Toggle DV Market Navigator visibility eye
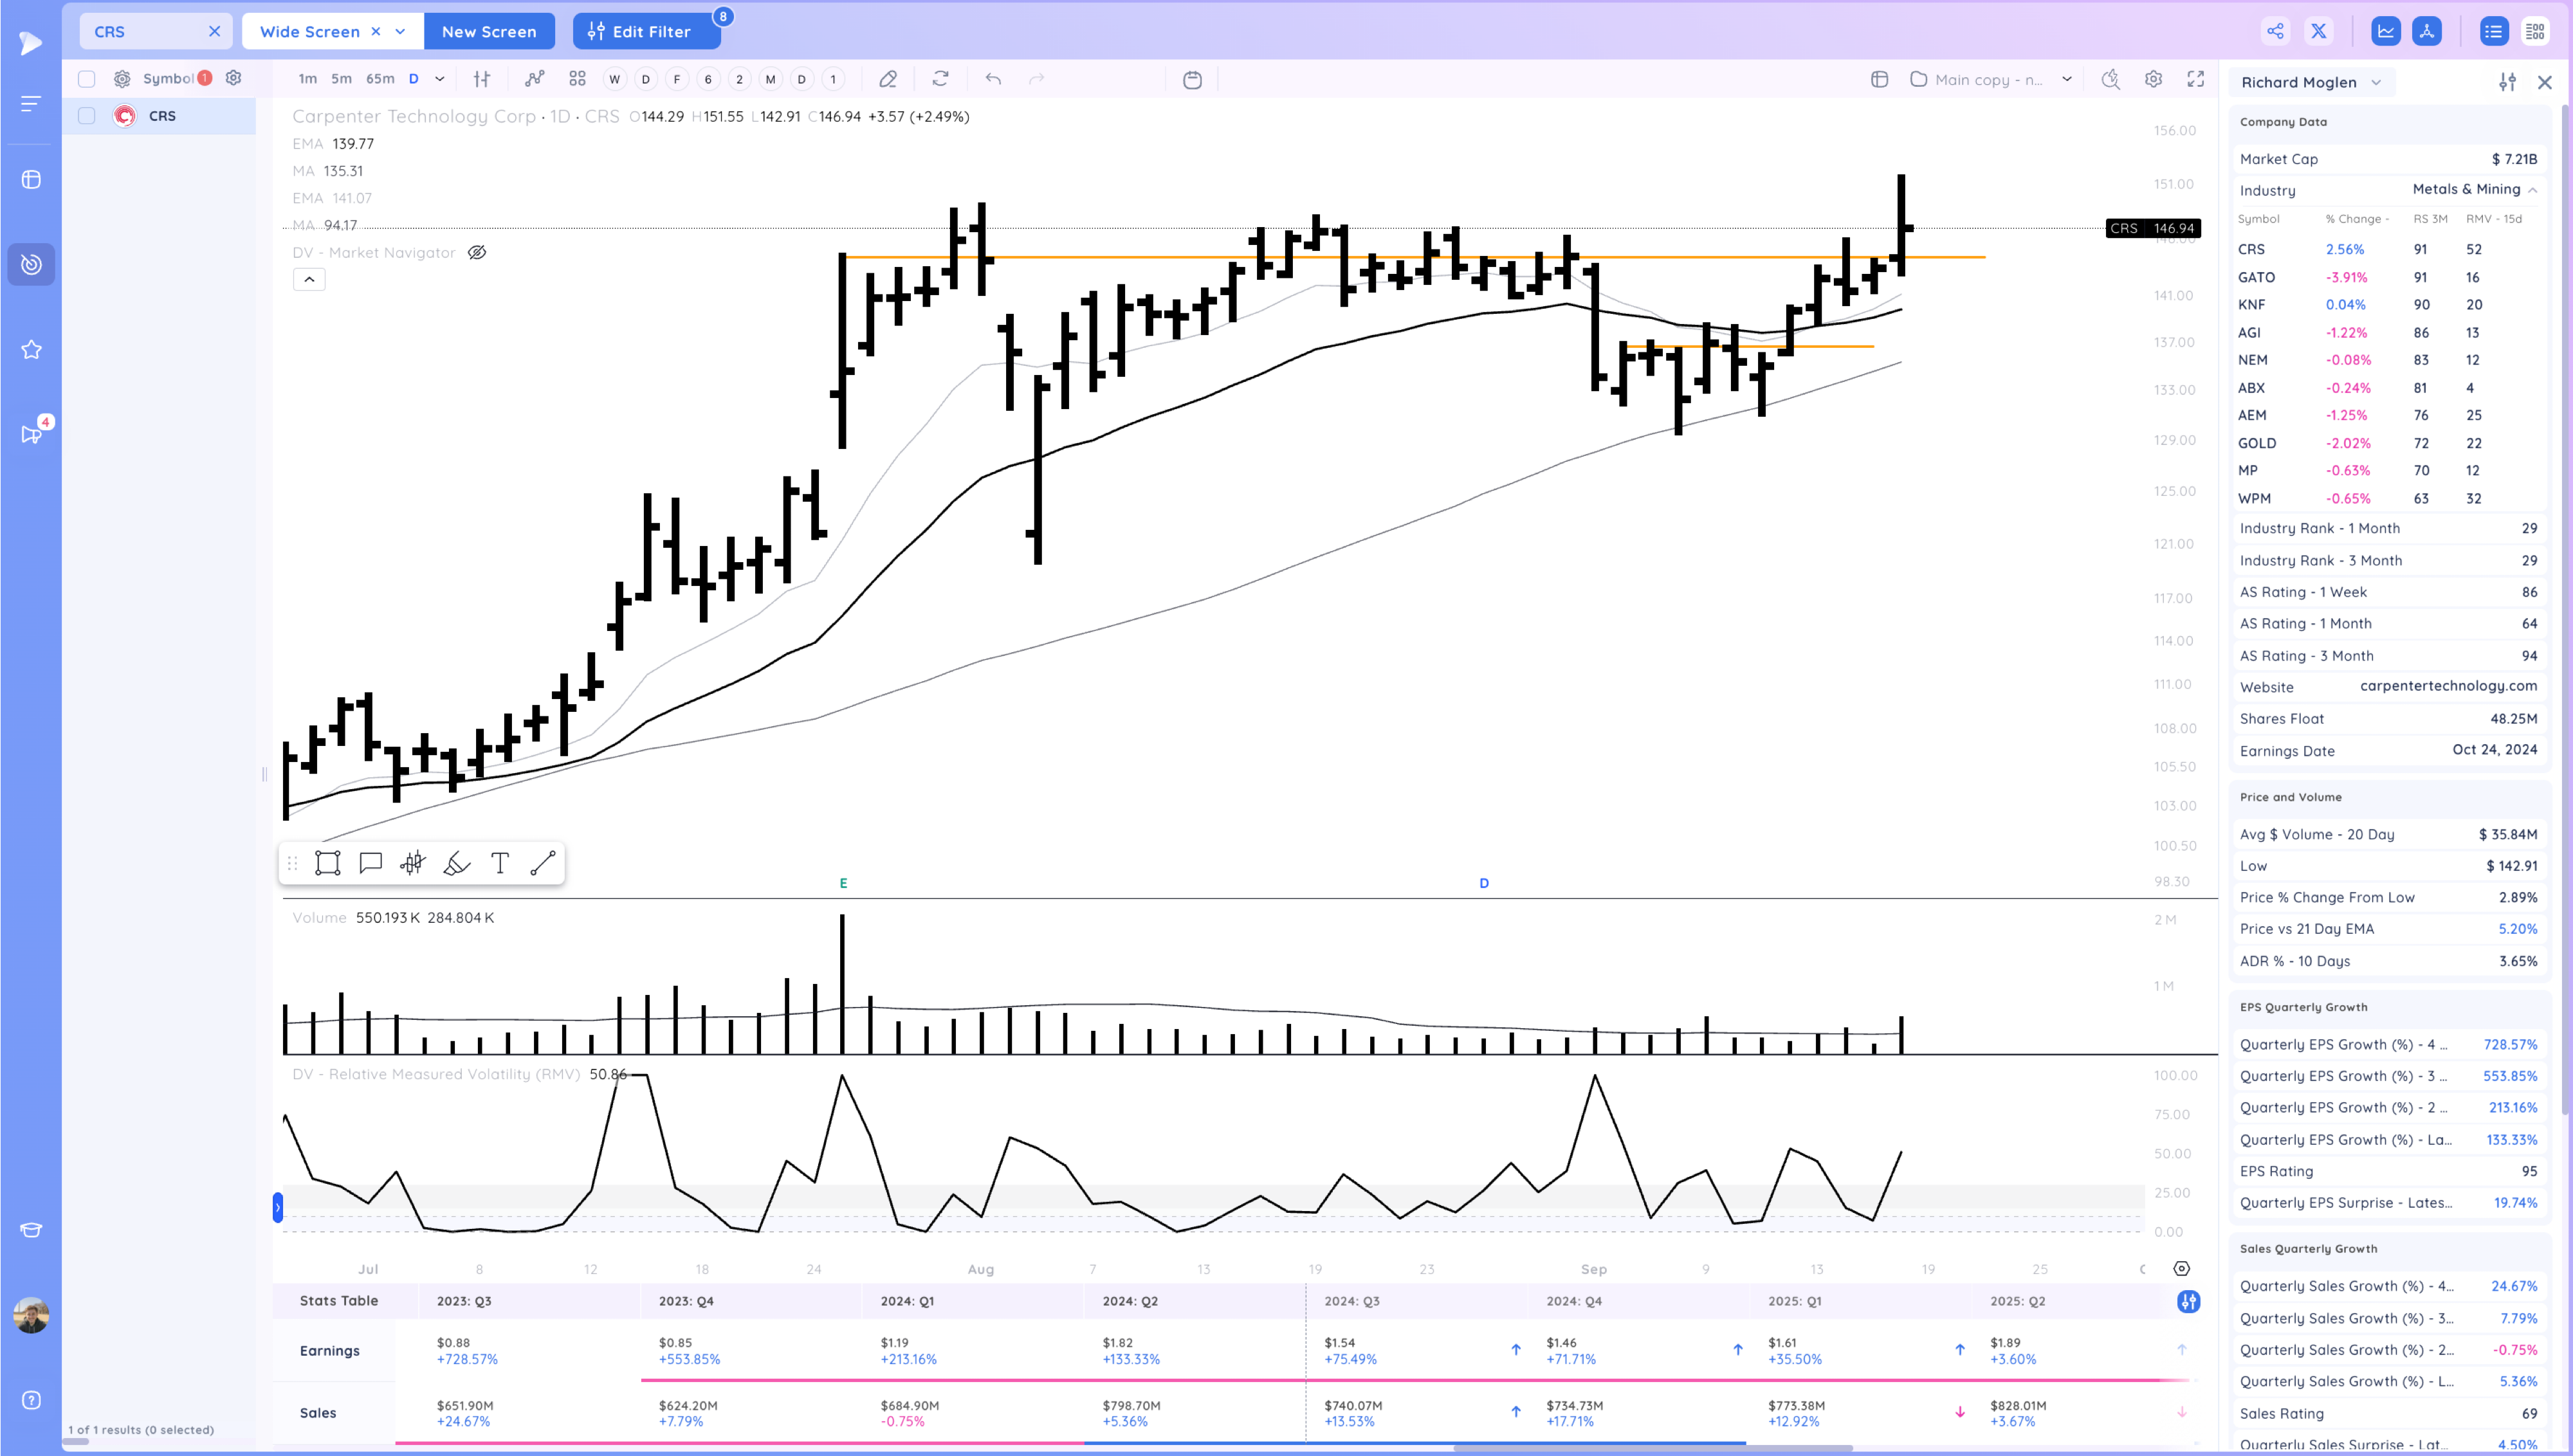The height and width of the screenshot is (1456, 2573). [x=477, y=253]
